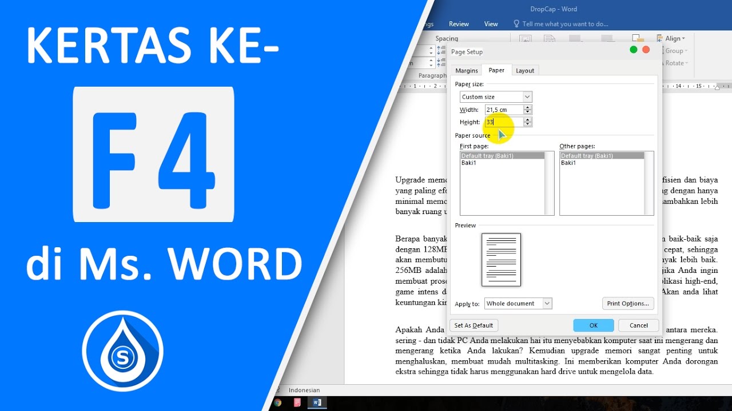Decrease the Height value with down arrow
Screen dimensions: 732x411
pos(528,125)
